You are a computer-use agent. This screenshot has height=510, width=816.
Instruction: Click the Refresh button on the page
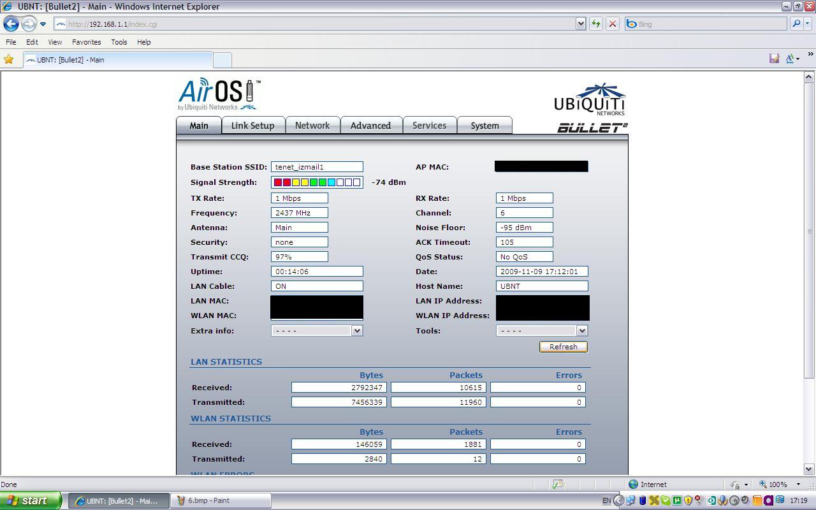point(564,347)
